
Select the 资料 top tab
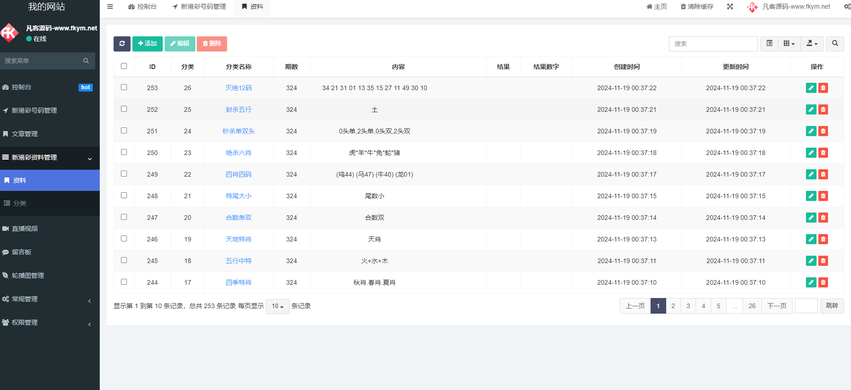[252, 6]
